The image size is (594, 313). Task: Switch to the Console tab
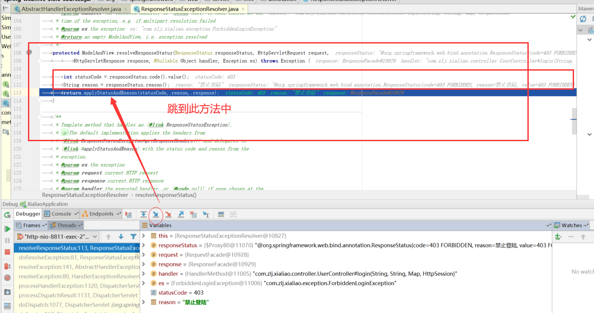click(x=61, y=214)
